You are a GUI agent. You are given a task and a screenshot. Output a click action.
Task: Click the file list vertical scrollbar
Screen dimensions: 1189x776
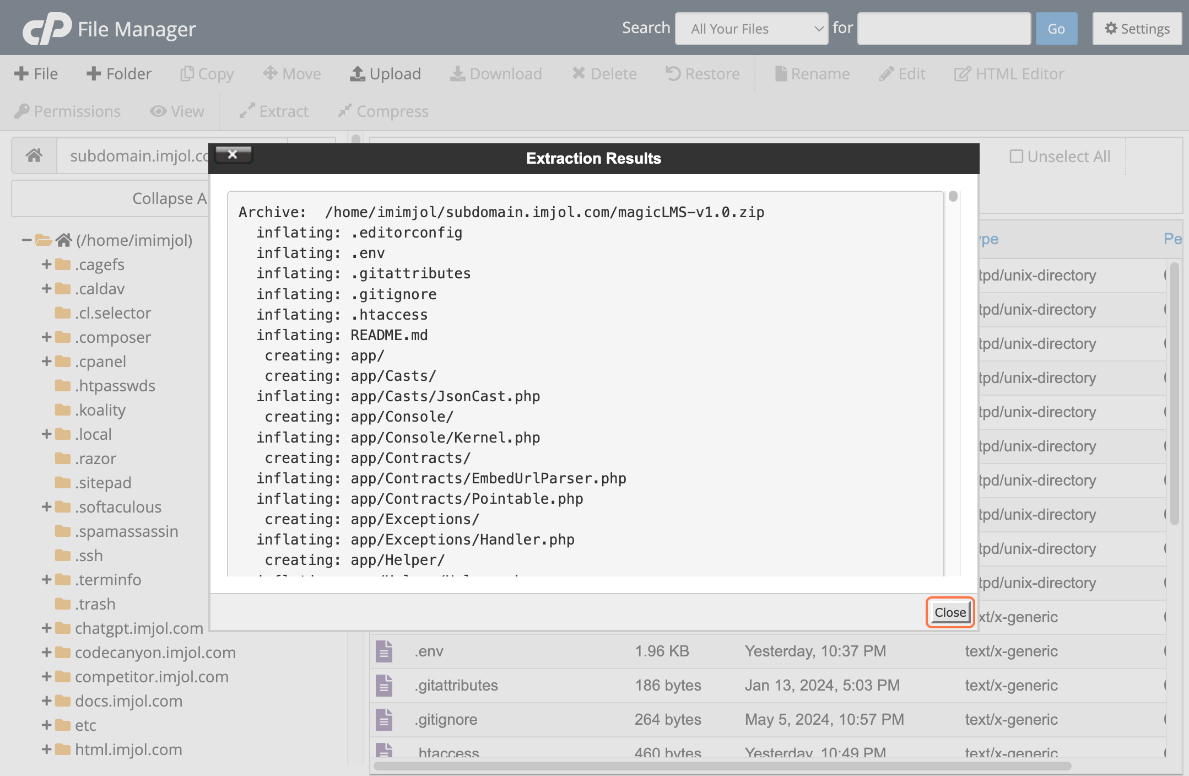(x=1175, y=394)
